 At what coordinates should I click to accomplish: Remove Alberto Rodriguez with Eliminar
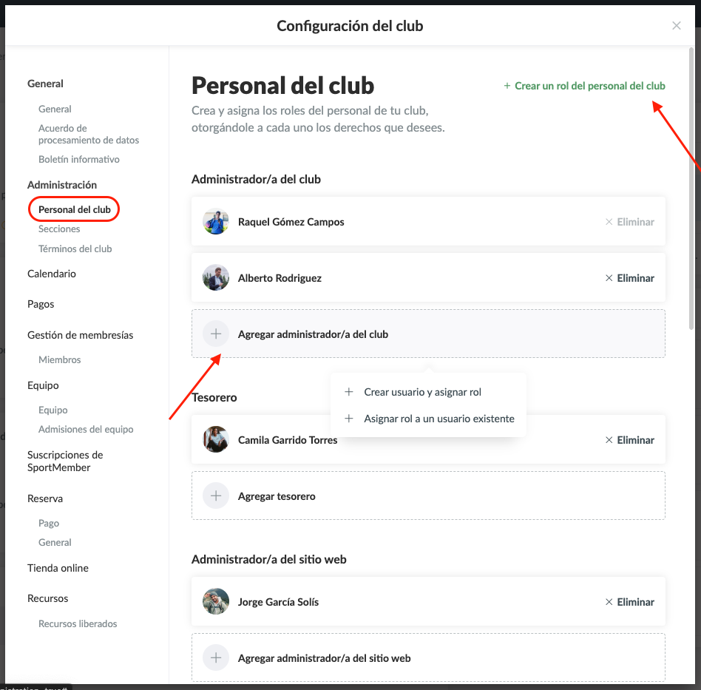point(629,278)
